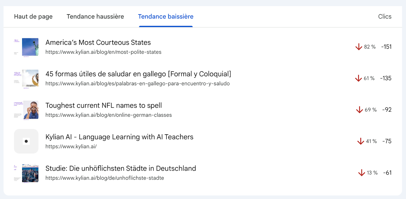Image resolution: width=406 pixels, height=199 pixels.
Task: Click Kylian AI Language Learning title
Action: 119,137
